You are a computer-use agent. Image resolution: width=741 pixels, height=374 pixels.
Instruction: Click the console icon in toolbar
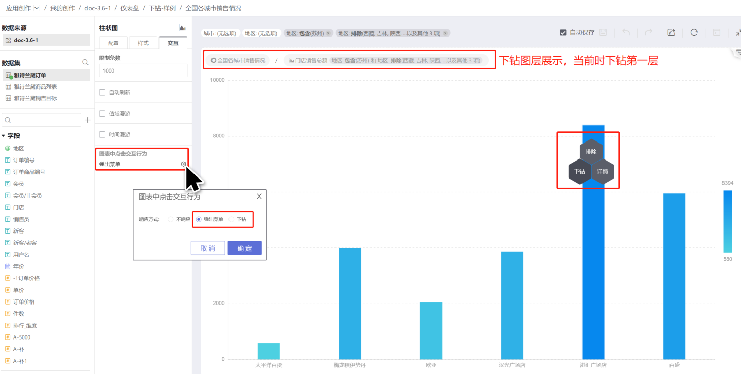point(716,32)
